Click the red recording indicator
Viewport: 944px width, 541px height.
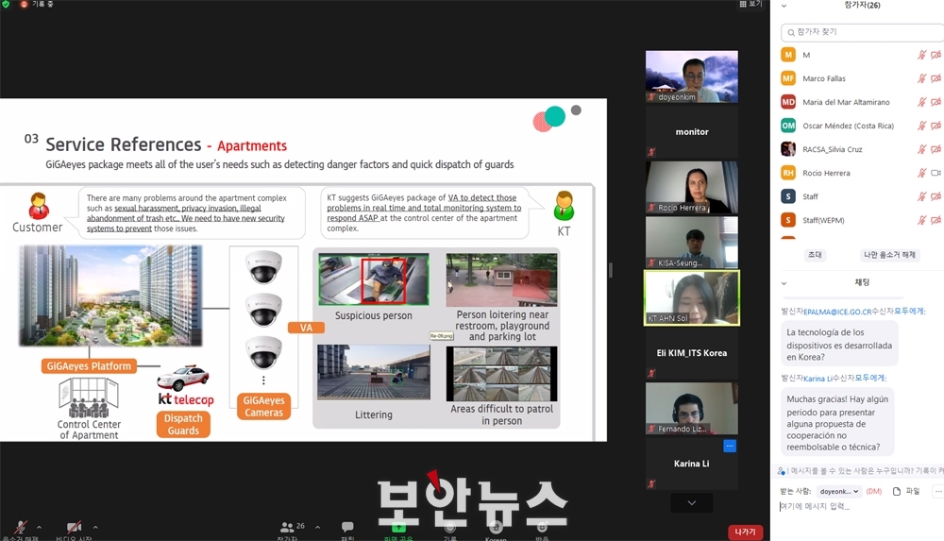coord(25,4)
